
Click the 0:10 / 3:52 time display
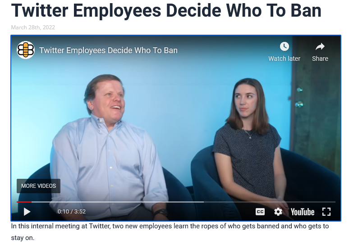[72, 211]
